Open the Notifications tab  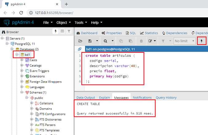pyautogui.click(x=142, y=98)
